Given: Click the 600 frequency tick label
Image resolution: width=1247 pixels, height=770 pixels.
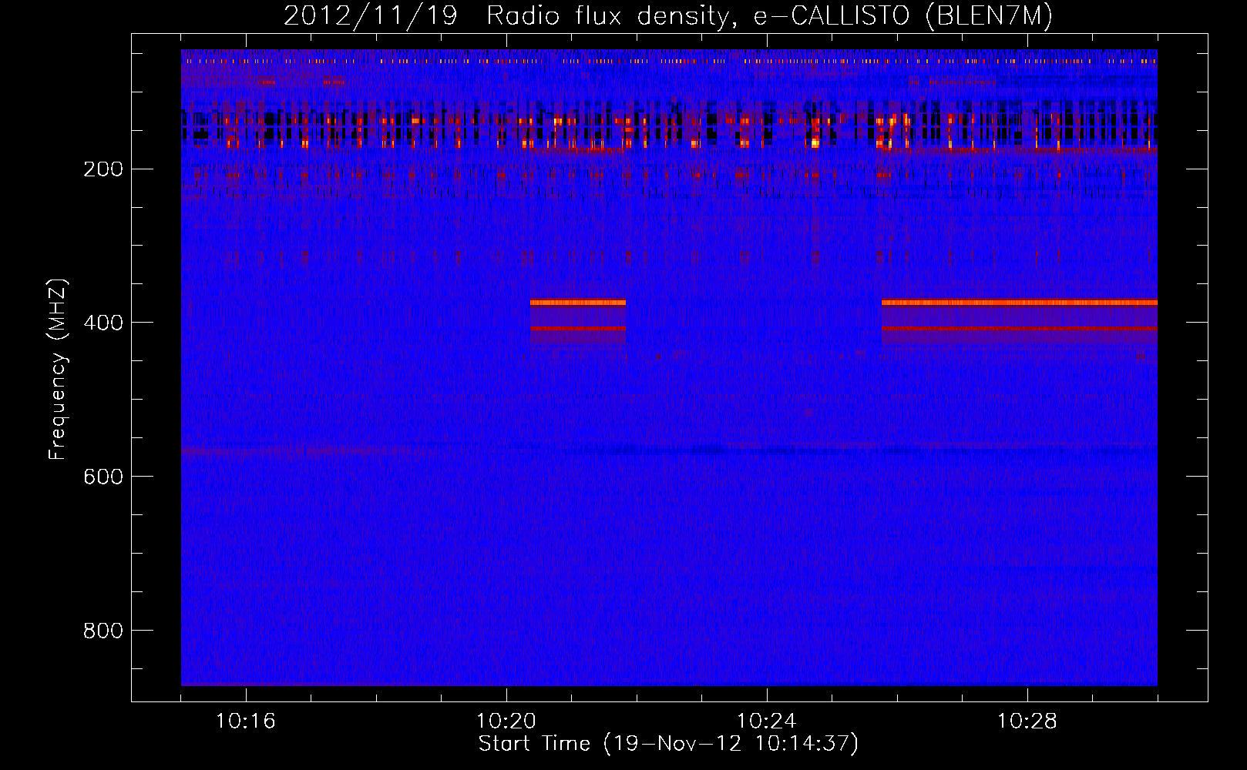Looking at the screenshot, I should [103, 477].
